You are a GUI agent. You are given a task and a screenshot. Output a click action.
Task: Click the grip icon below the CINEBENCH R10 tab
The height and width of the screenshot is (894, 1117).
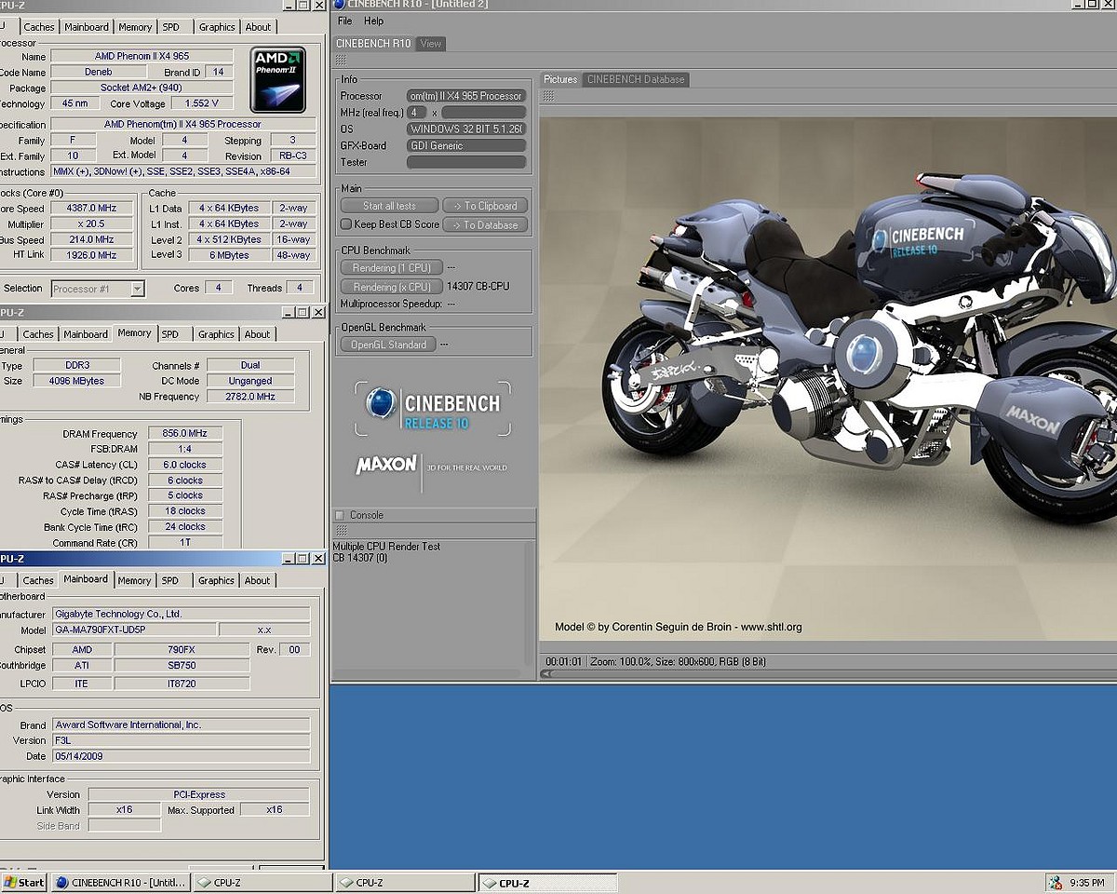341,60
